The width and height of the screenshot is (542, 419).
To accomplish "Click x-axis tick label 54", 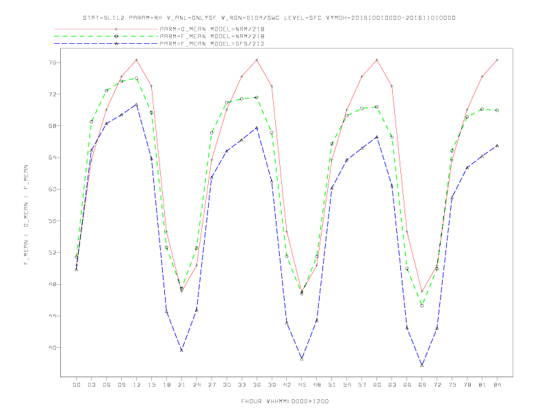I will coord(347,385).
